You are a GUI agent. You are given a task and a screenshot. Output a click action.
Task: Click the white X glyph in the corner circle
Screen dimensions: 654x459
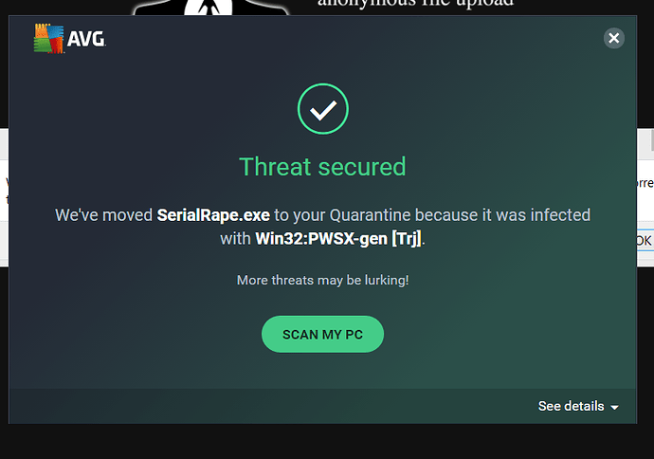pos(613,38)
